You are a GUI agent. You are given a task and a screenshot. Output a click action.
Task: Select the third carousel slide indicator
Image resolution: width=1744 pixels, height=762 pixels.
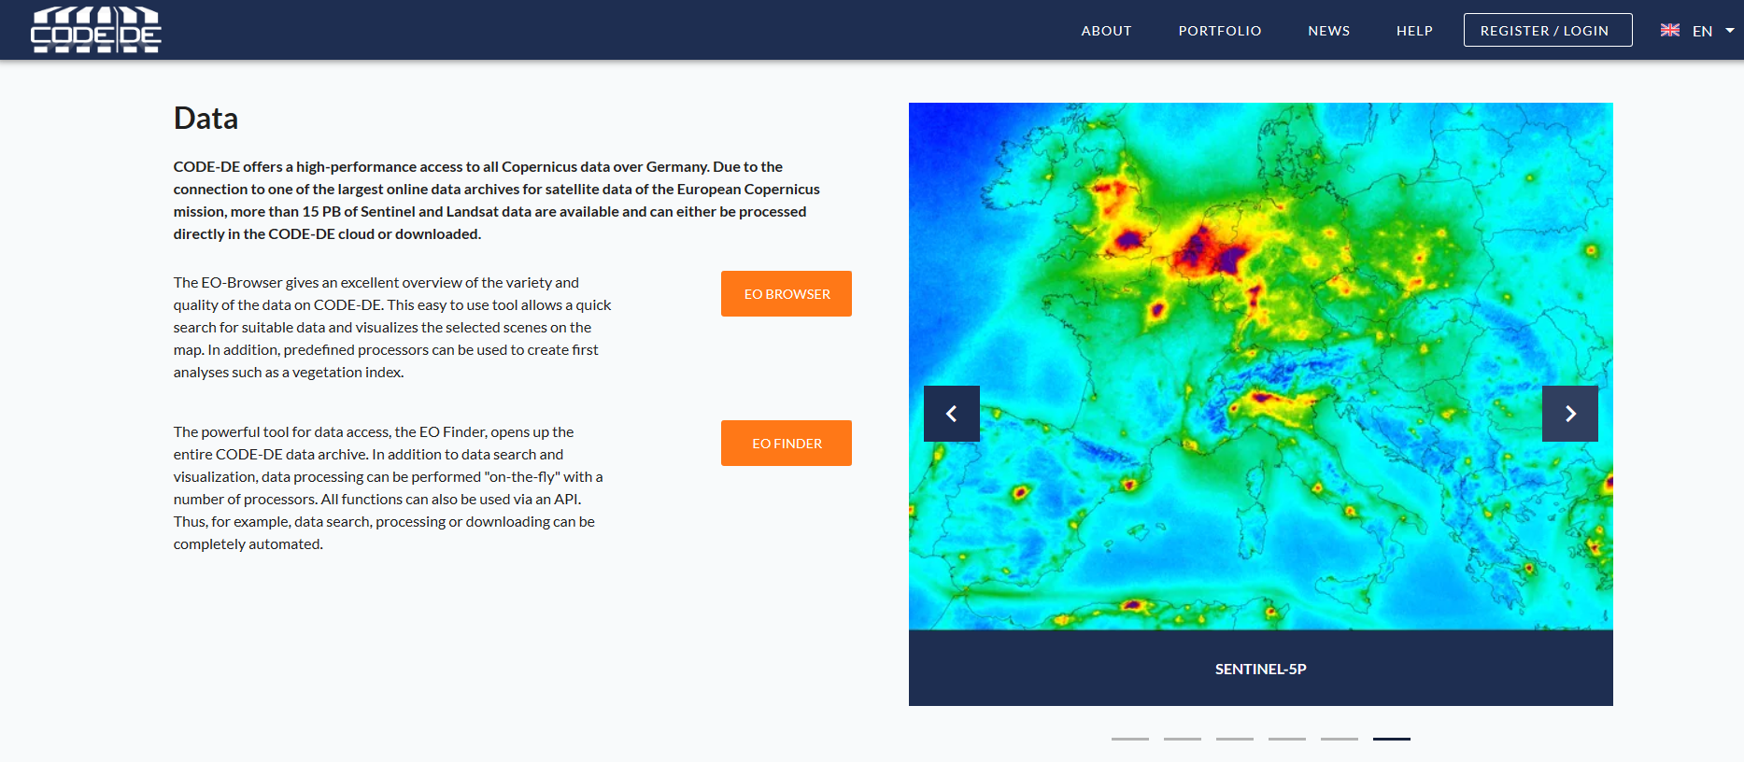tap(1234, 739)
